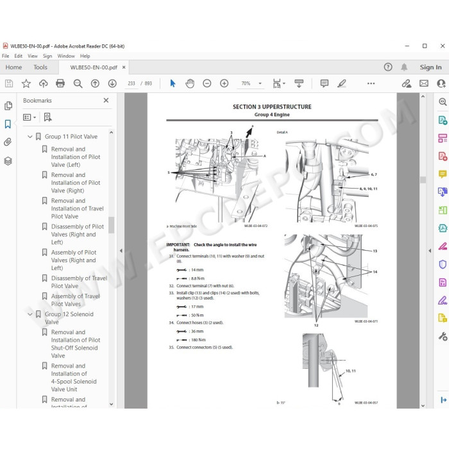This screenshot has width=449, height=449.
Task: Open Help question mark icon
Action: point(388,67)
